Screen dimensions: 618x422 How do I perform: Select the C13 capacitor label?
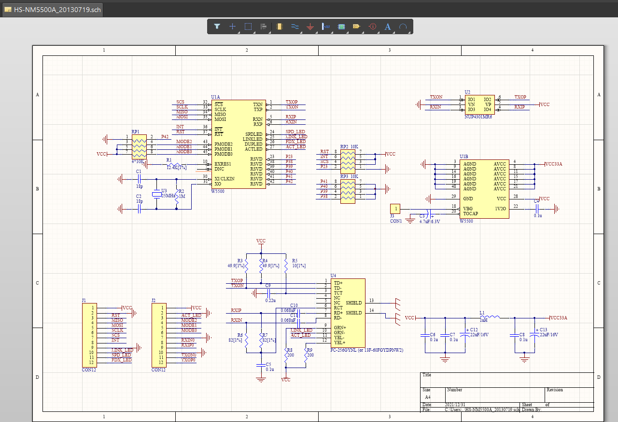544,330
